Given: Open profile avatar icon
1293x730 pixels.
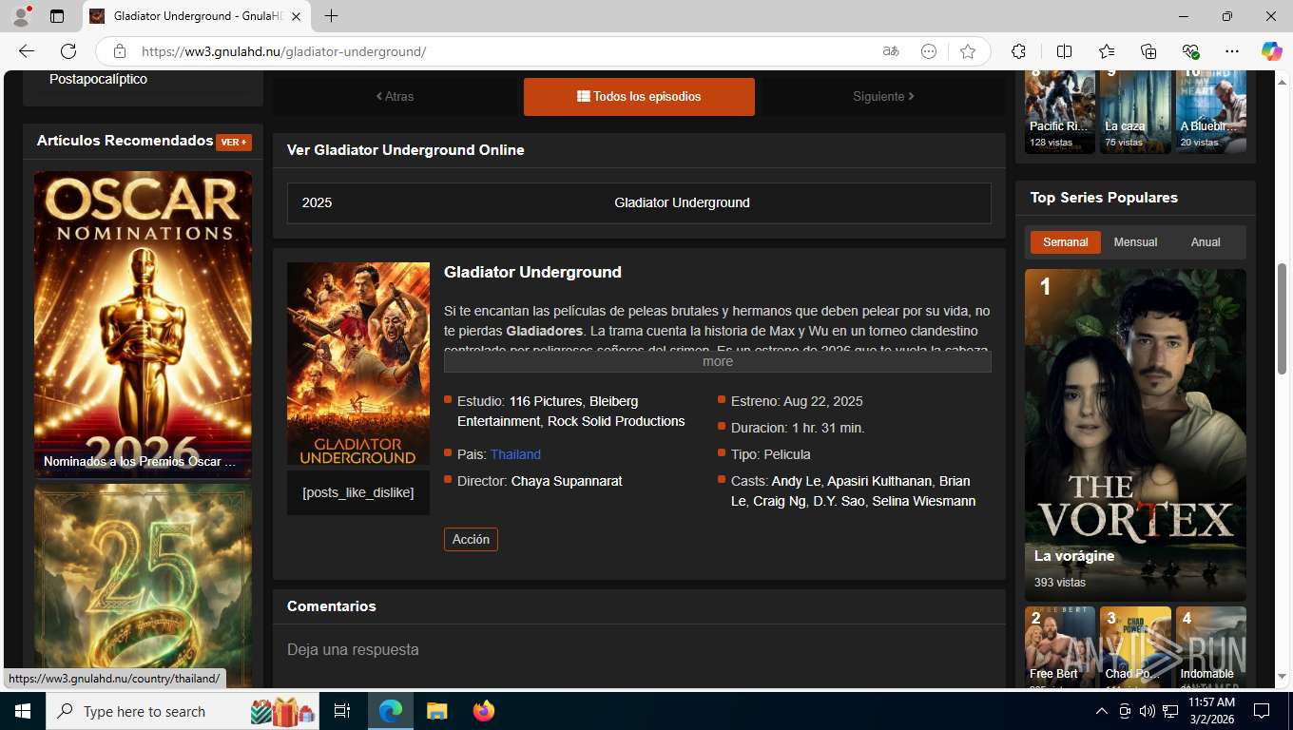Looking at the screenshot, I should coord(21,16).
